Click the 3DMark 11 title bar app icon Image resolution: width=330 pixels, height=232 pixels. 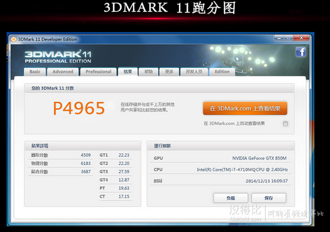tap(14, 39)
